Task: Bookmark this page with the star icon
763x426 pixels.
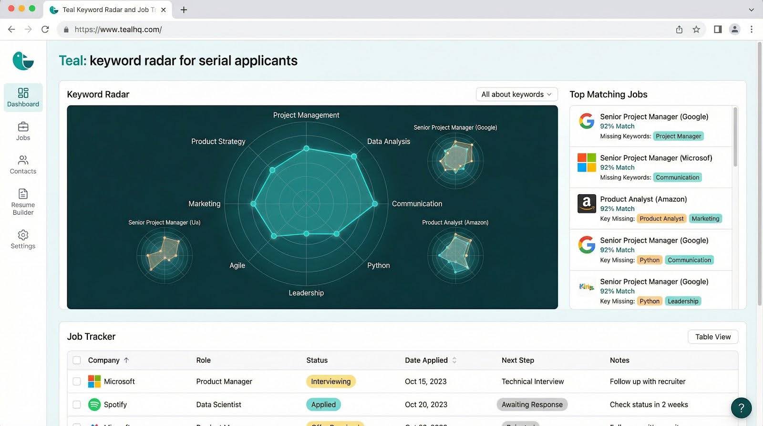Action: [x=696, y=30]
